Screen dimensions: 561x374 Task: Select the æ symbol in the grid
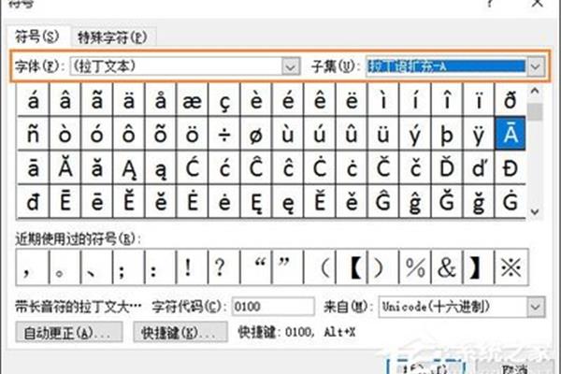coord(192,101)
